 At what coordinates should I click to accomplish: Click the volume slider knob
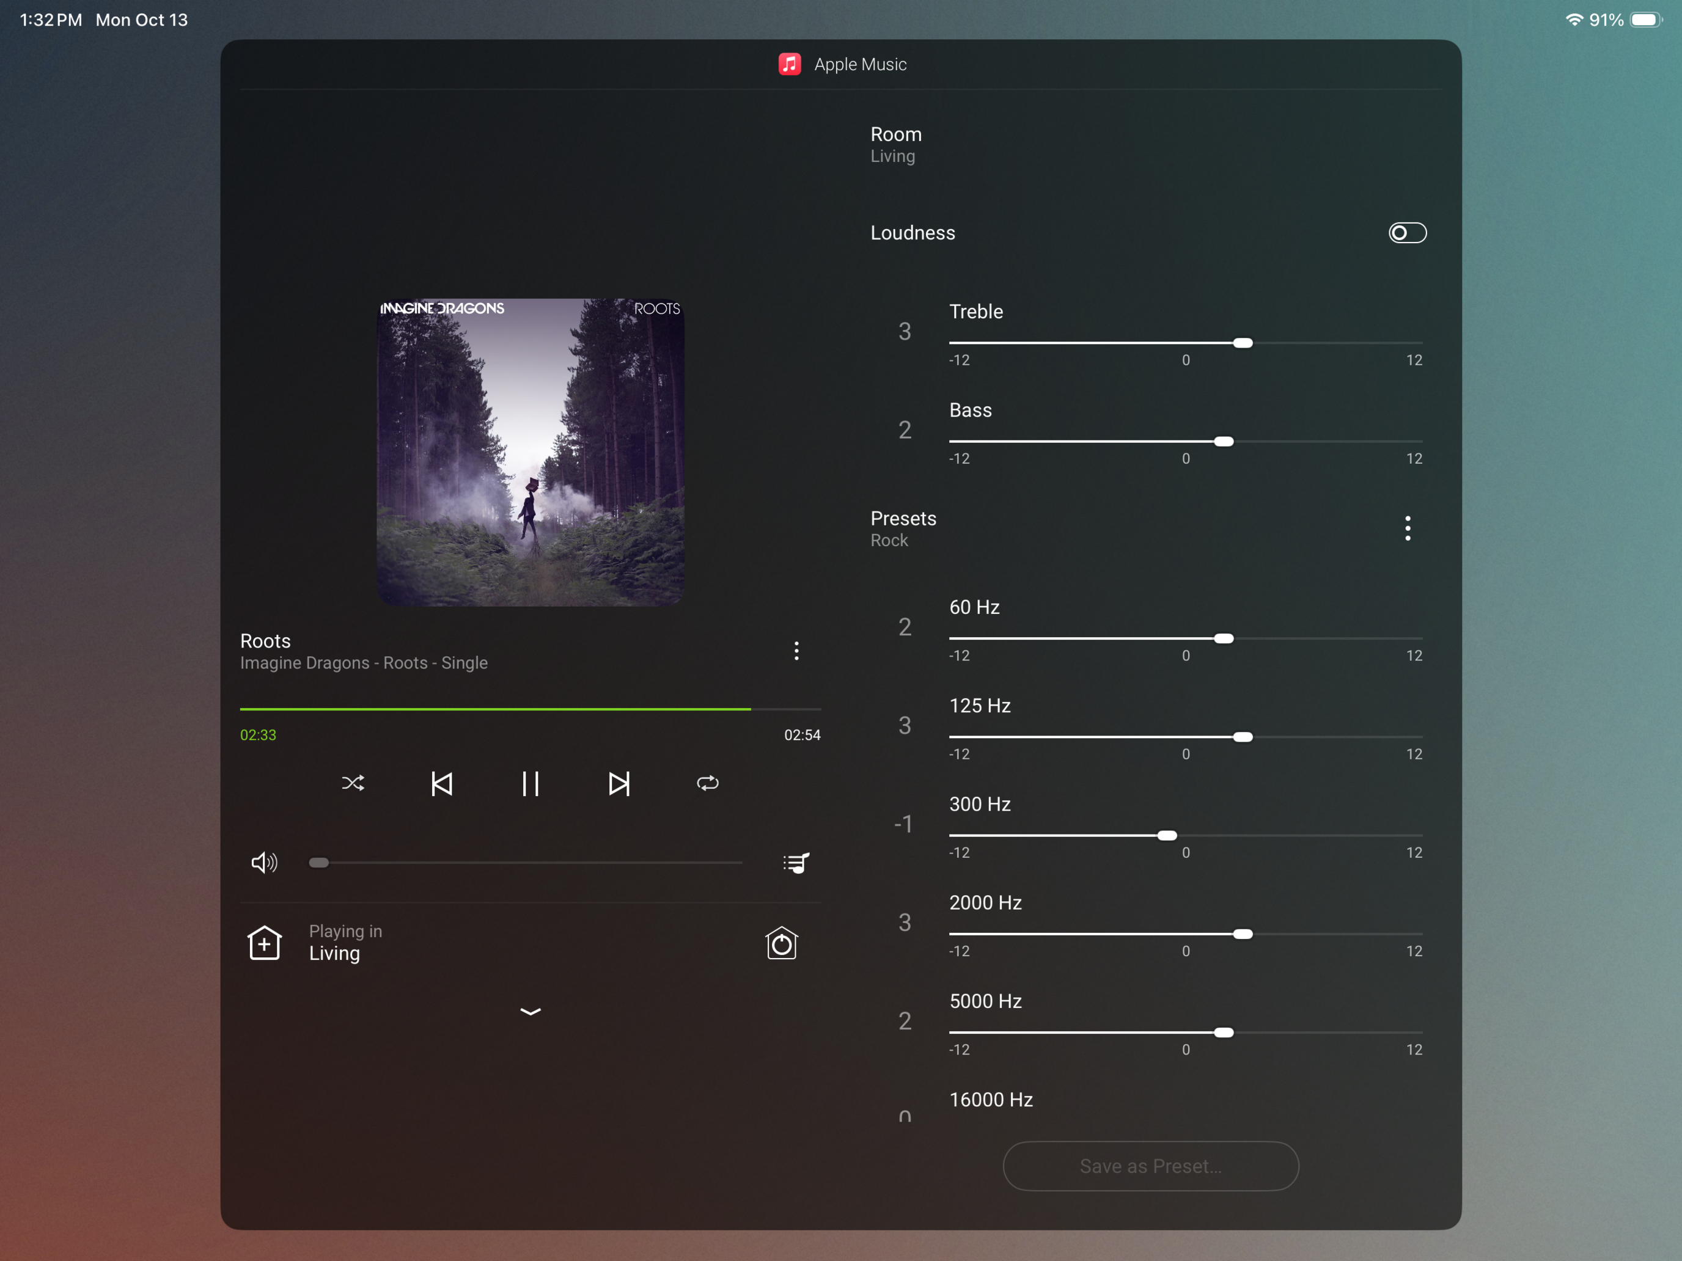tap(318, 863)
